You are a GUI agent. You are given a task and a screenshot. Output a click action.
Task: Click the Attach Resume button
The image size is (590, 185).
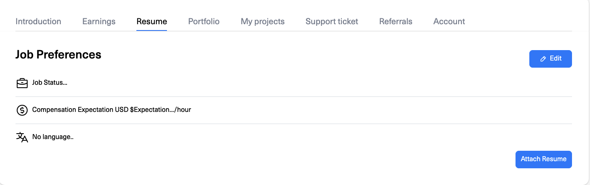(x=544, y=160)
